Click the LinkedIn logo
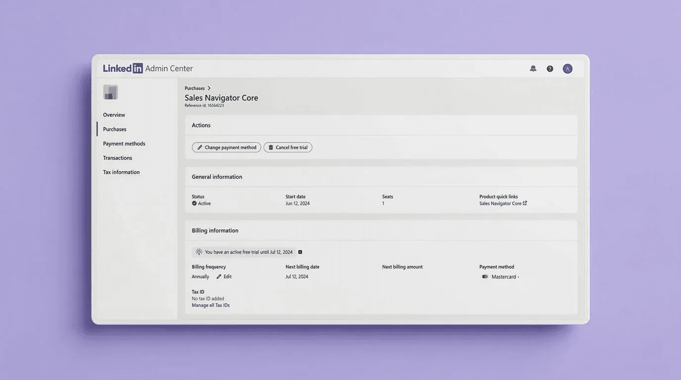Screen dimensions: 681x380 point(122,68)
